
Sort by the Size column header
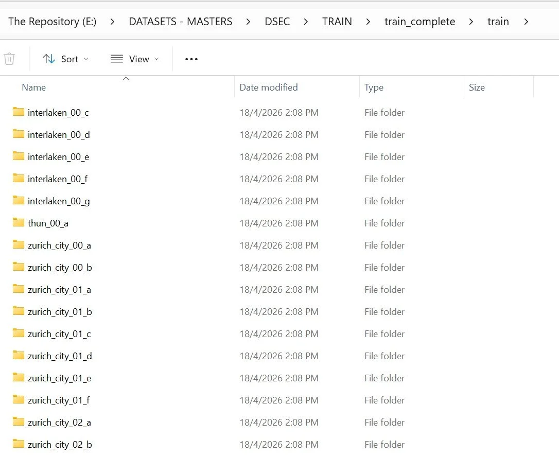pos(477,87)
